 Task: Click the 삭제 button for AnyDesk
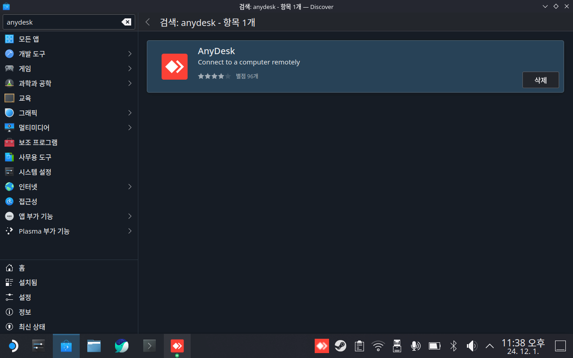point(541,80)
